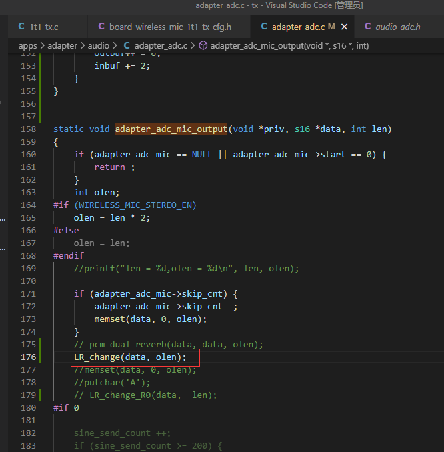Select the adapter_adc.c editor tab
The width and height of the screenshot is (444, 452).
(298, 27)
